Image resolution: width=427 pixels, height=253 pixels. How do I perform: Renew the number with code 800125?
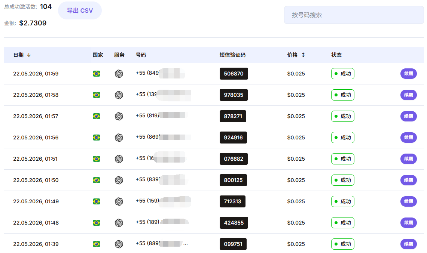pyautogui.click(x=409, y=180)
